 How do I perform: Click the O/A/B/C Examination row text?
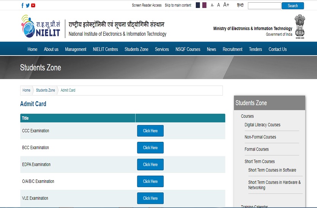pos(38,181)
